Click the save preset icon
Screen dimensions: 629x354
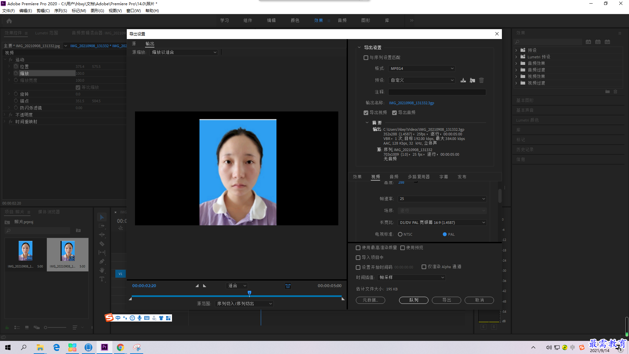[x=463, y=80]
